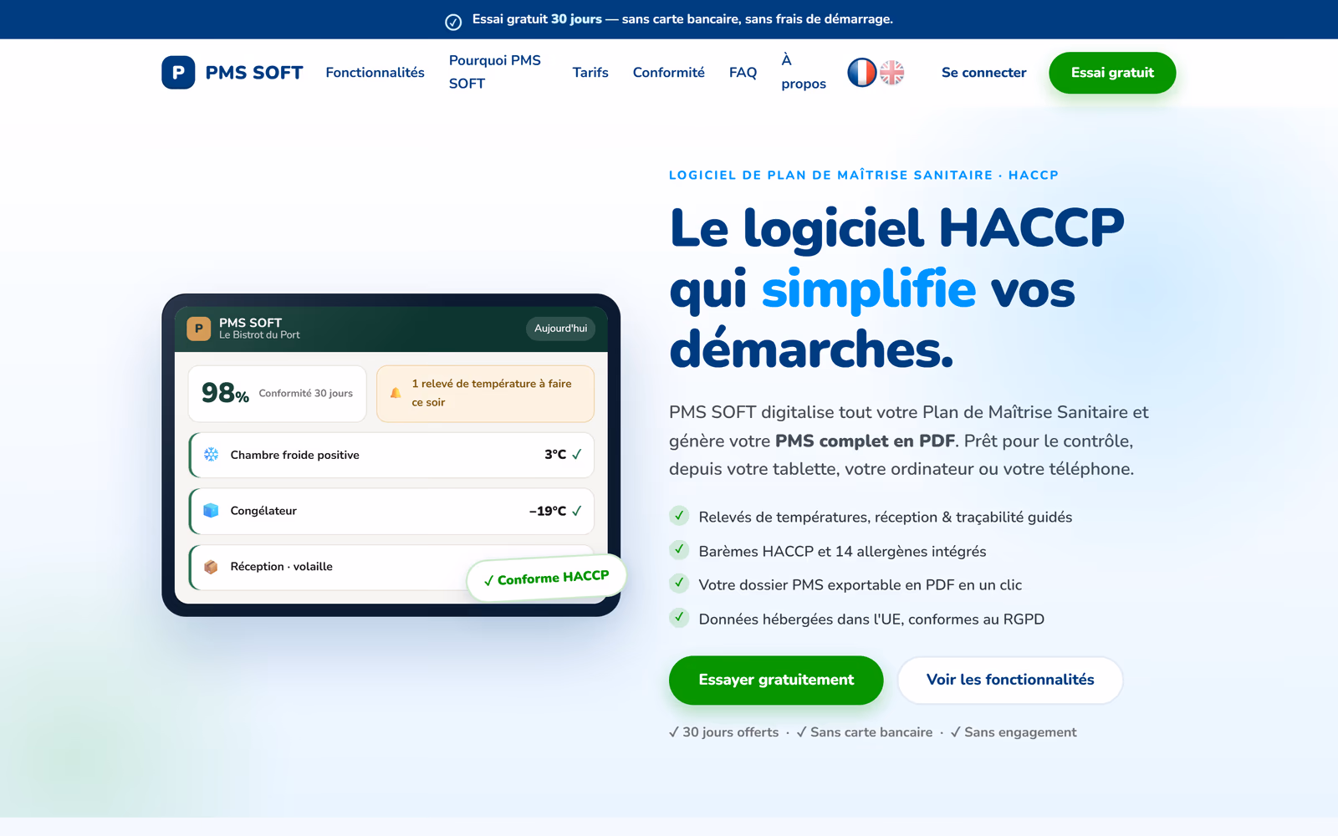Click the PMS SOFT logo icon in header

tap(178, 73)
